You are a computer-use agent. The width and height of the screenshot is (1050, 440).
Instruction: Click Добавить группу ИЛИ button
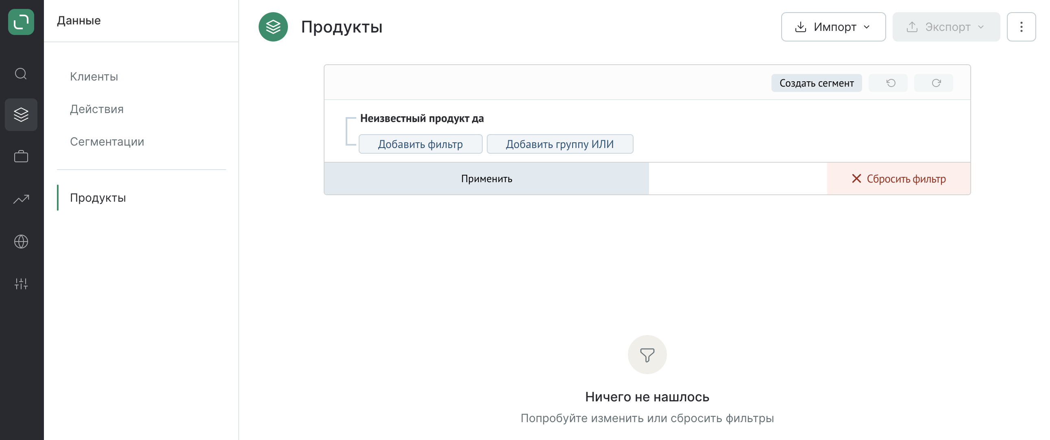point(560,144)
